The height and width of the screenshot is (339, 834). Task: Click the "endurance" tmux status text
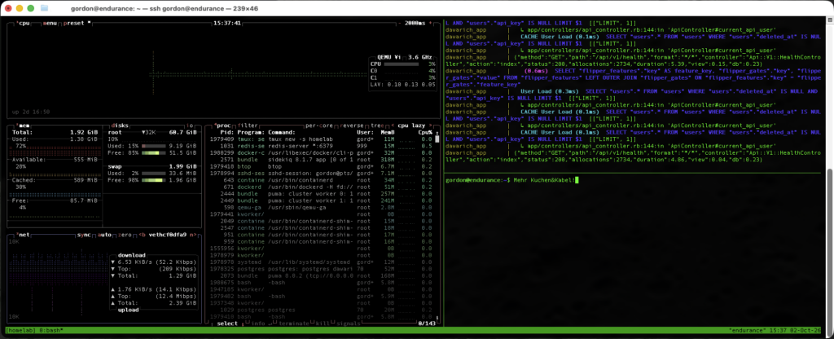click(x=749, y=331)
